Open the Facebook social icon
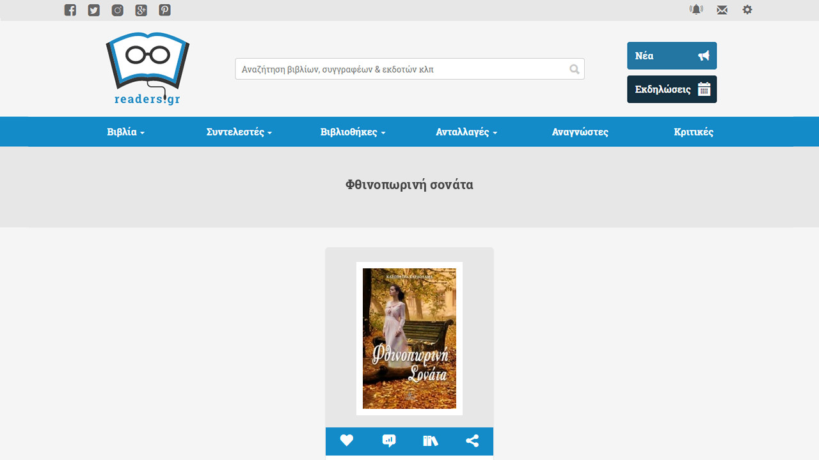Image resolution: width=819 pixels, height=460 pixels. click(x=70, y=10)
